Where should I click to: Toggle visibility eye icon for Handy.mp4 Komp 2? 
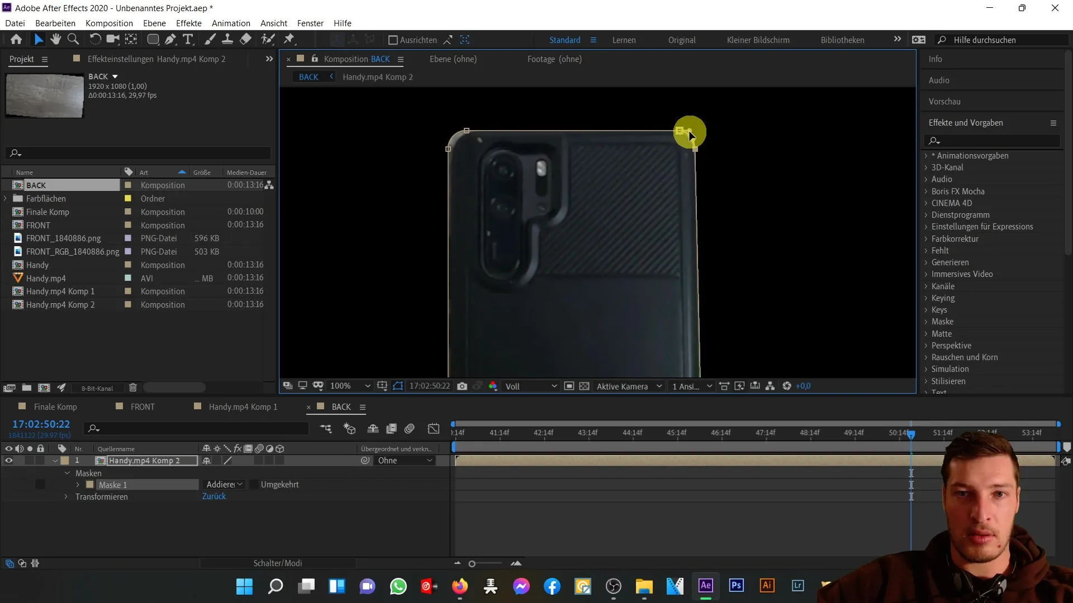point(8,460)
